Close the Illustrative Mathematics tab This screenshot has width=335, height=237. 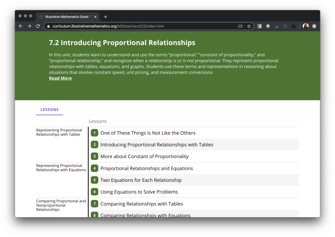[95, 17]
